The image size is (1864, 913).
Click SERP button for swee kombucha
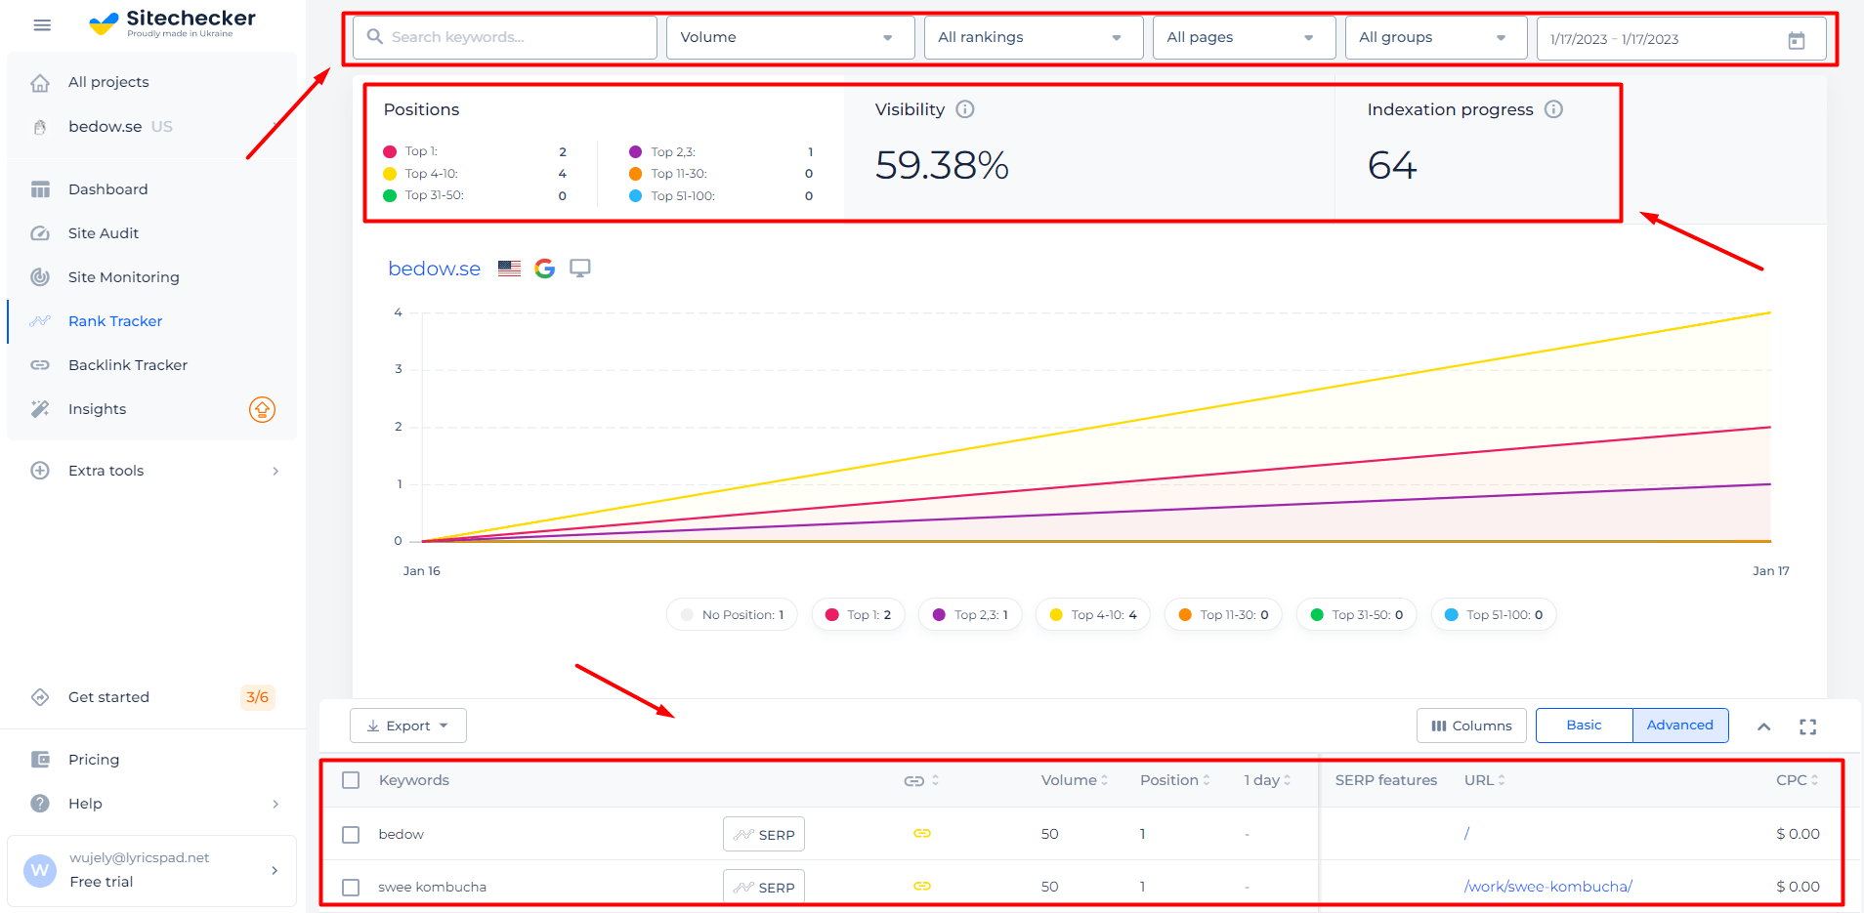pos(764,887)
